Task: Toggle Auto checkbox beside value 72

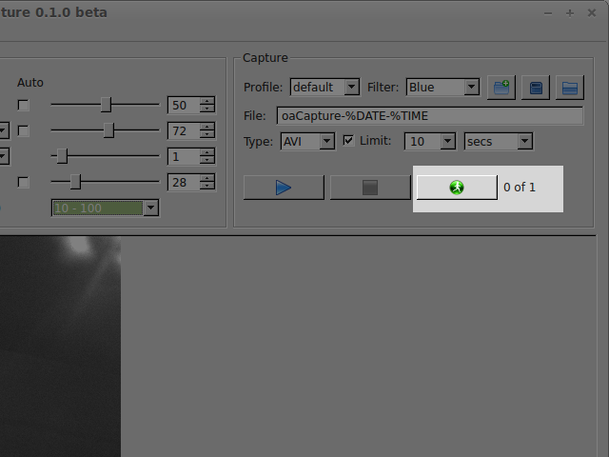Action: (23, 131)
